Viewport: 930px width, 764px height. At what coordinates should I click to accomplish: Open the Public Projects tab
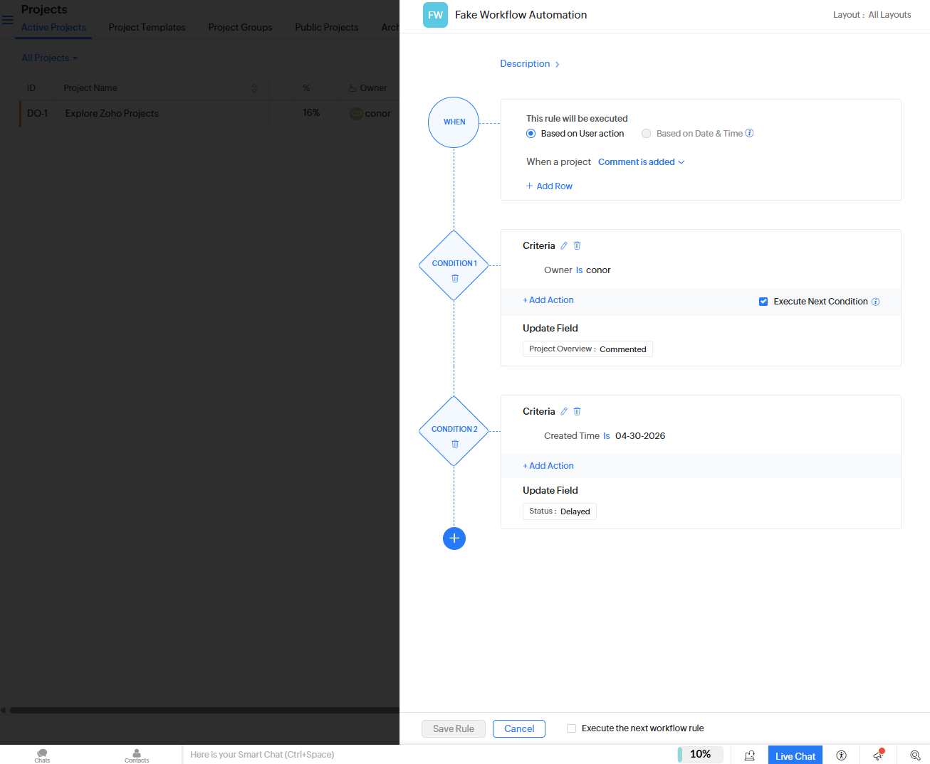[326, 27]
